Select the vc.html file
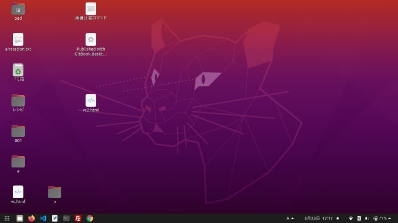This screenshot has width=398, height=223. pos(18,194)
